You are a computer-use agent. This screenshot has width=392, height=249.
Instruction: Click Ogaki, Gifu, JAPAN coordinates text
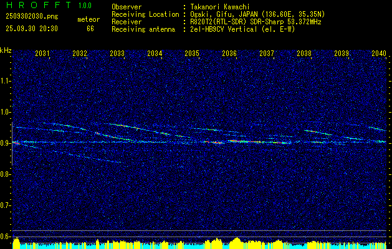(x=257, y=14)
